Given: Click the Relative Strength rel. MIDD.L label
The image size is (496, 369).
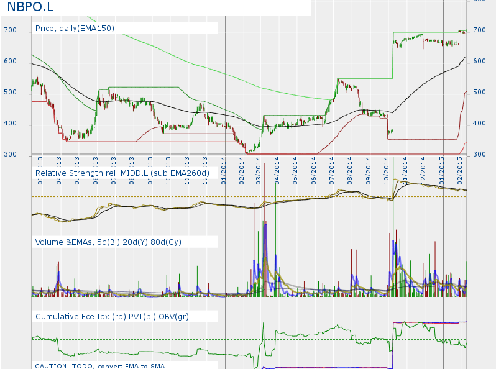Looking at the screenshot, I should 122,173.
